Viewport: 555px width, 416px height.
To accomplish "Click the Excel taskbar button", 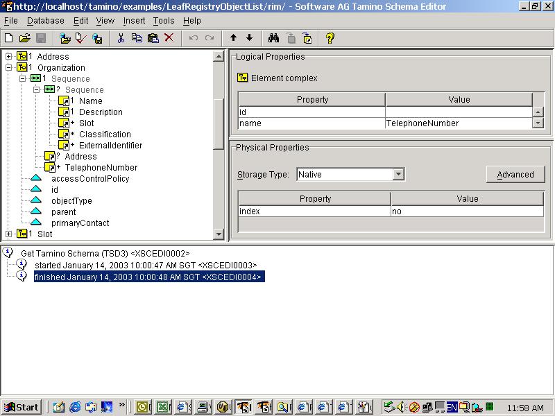I will click(x=164, y=407).
